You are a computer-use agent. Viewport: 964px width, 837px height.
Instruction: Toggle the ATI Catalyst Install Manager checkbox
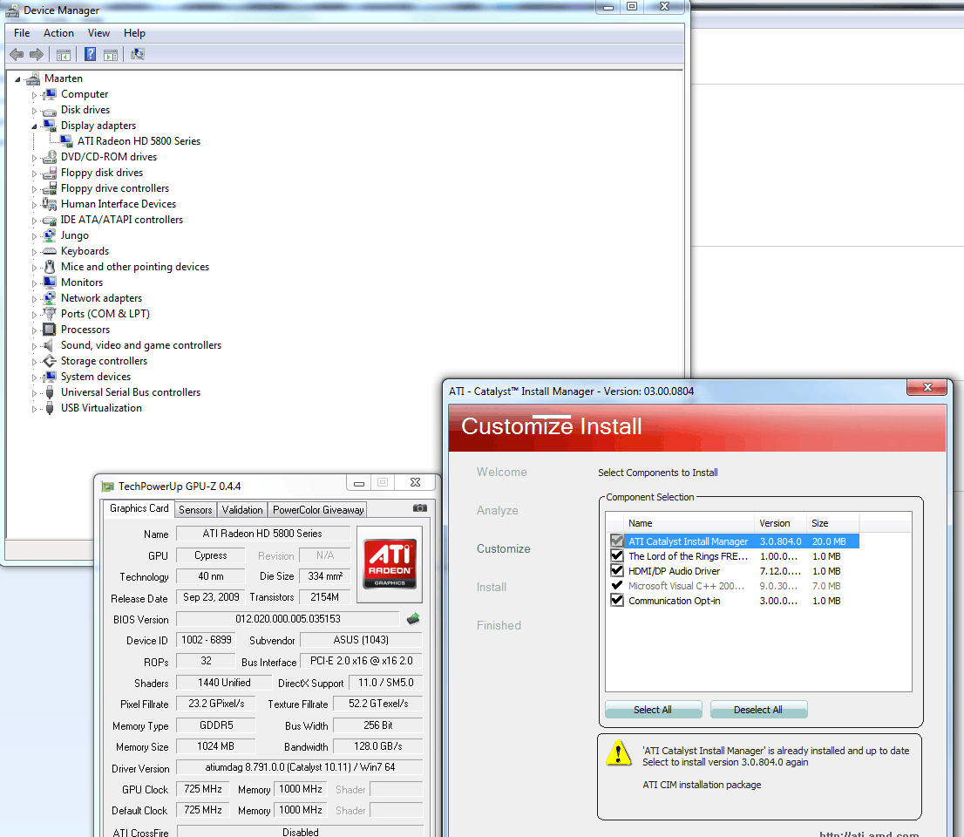click(616, 541)
